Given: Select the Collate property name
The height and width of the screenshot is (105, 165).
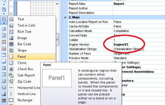Looking at the screenshot, I should click(x=73, y=40).
